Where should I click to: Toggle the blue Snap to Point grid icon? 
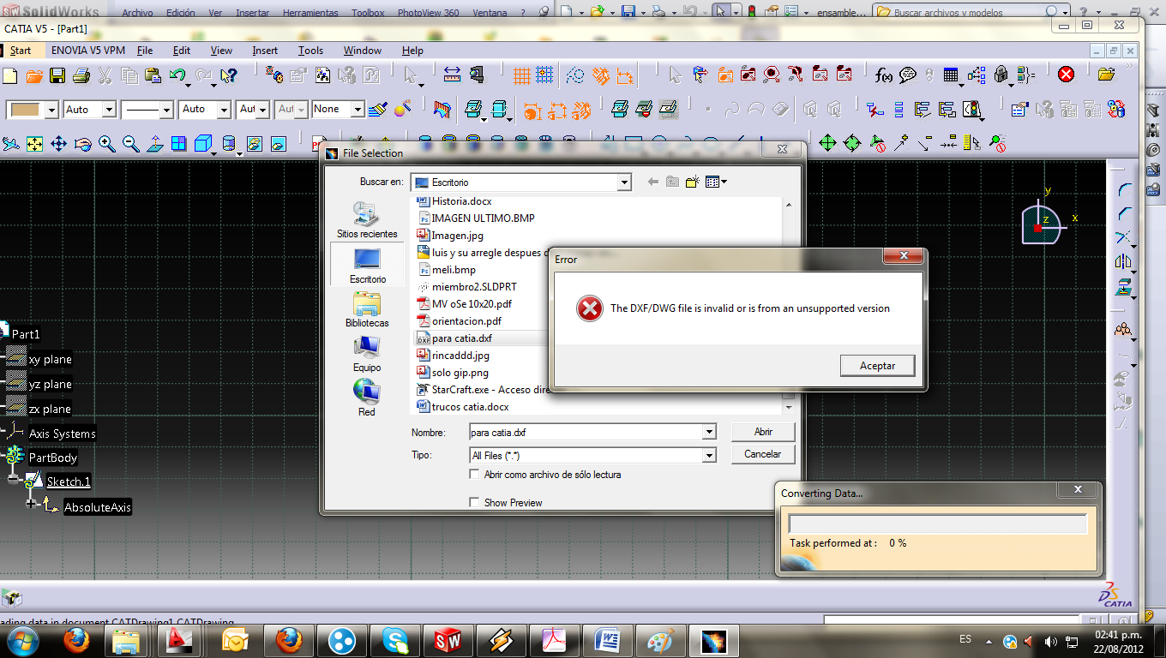[544, 75]
